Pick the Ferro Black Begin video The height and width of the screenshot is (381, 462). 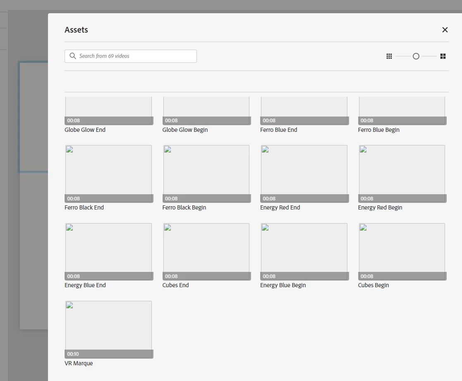click(x=206, y=174)
